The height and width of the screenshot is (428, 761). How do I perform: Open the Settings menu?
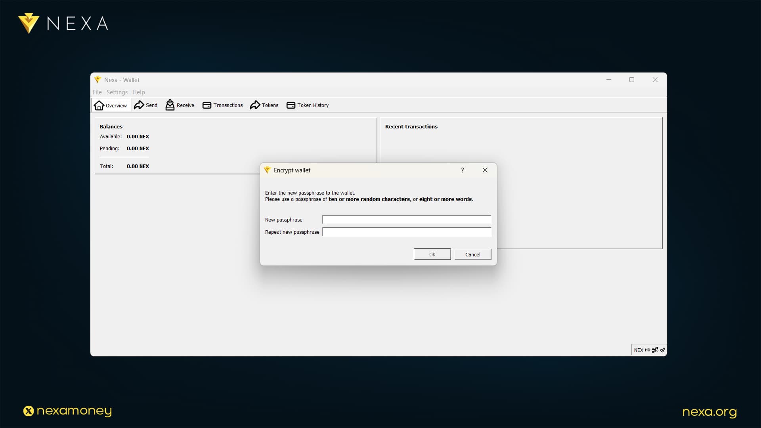point(117,92)
